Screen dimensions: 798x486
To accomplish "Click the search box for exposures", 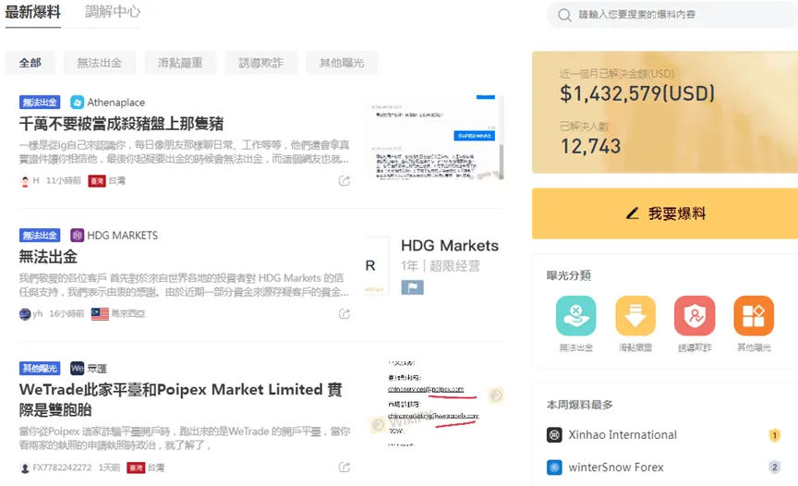I will (672, 15).
